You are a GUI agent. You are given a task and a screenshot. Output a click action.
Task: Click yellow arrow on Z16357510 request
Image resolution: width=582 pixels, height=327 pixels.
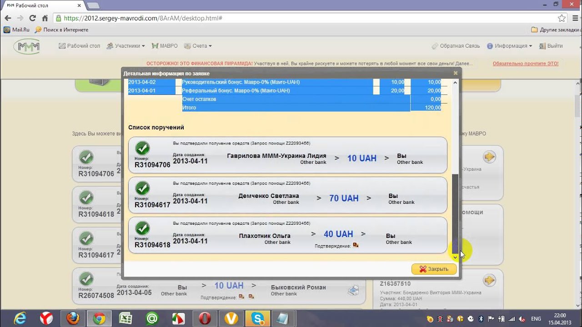click(x=489, y=281)
